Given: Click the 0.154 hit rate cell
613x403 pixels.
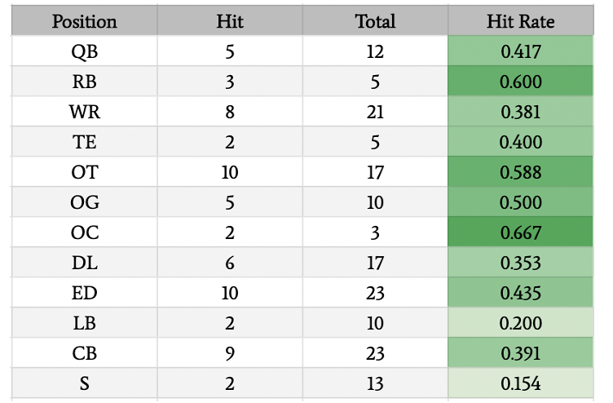Looking at the screenshot, I should click(520, 383).
